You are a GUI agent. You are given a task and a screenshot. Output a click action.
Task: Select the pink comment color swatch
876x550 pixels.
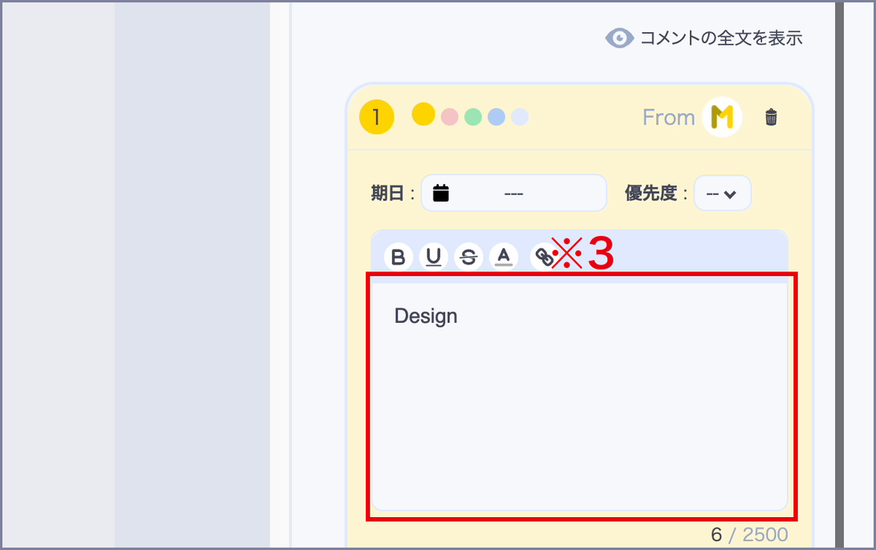450,116
